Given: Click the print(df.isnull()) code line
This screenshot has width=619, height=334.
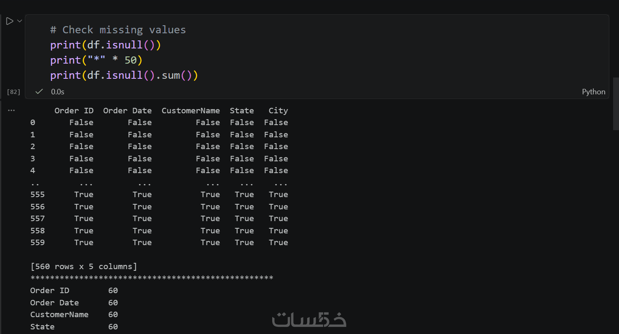Looking at the screenshot, I should click(x=105, y=45).
